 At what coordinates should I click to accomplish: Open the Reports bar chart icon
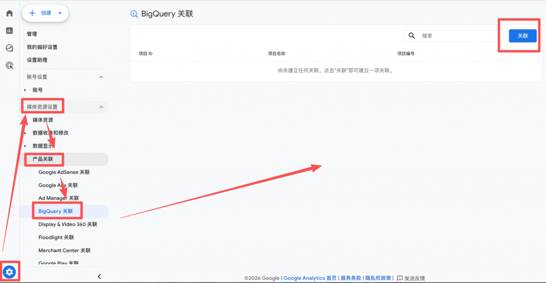[x=9, y=30]
